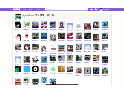
Task: Open the anime boy on a green background avatar
Action: point(105,71)
